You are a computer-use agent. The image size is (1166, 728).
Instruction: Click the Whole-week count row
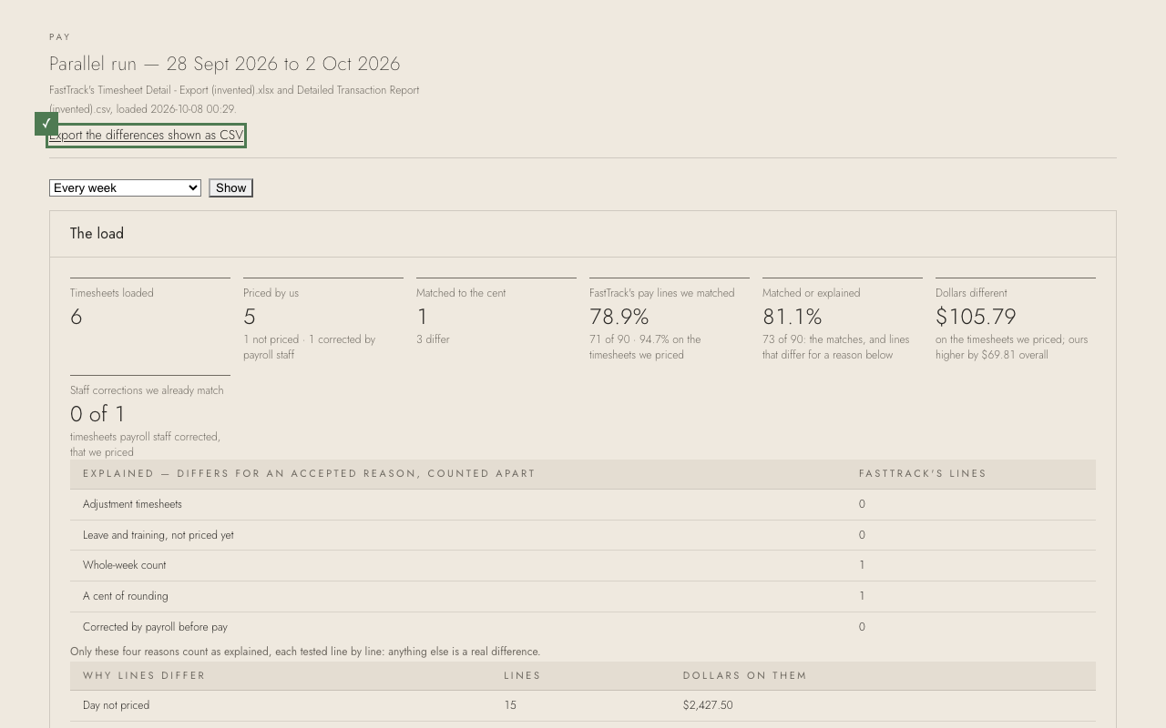(x=583, y=565)
